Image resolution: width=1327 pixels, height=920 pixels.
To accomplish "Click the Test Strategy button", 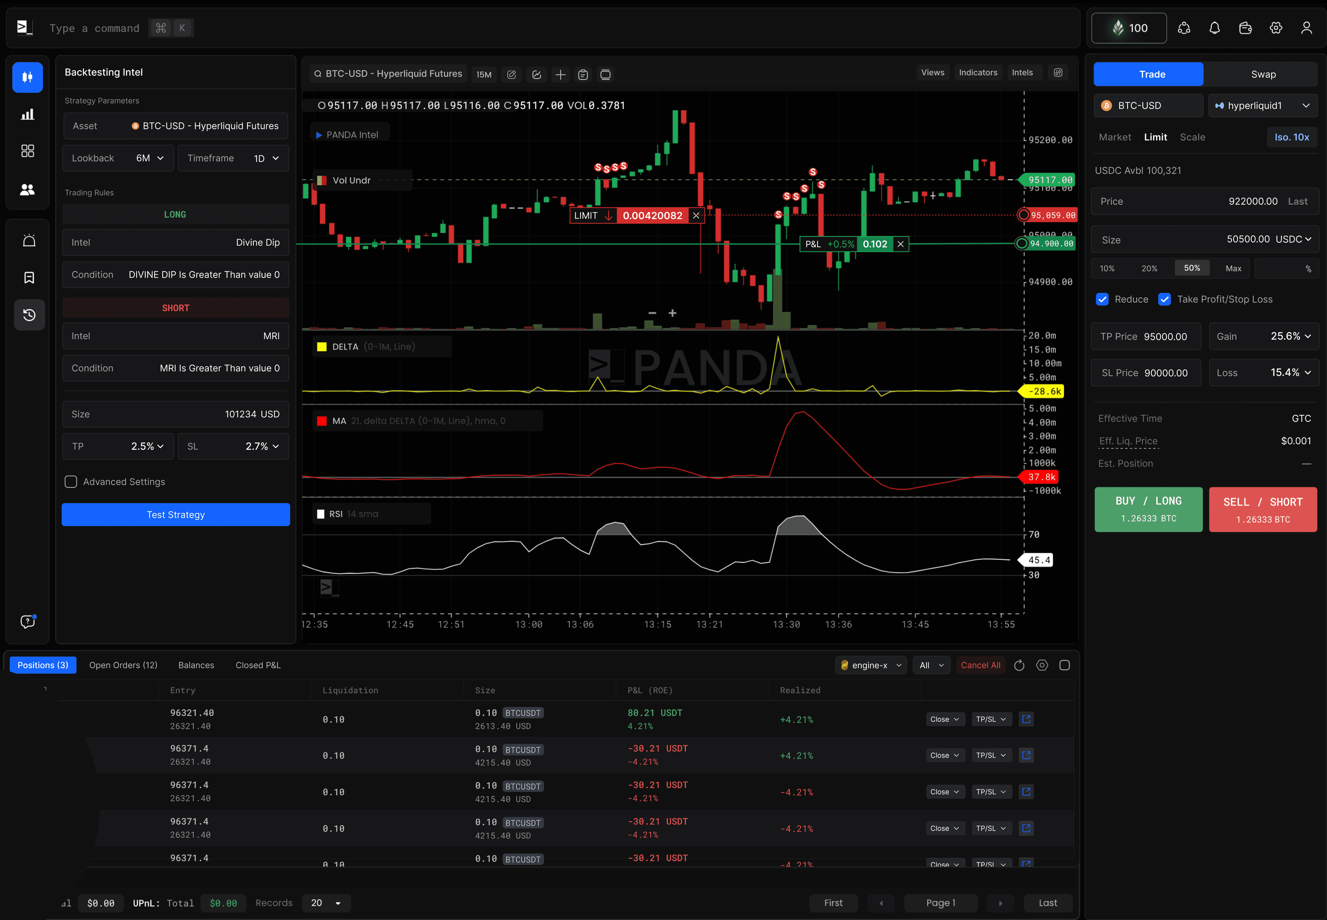I will click(175, 514).
